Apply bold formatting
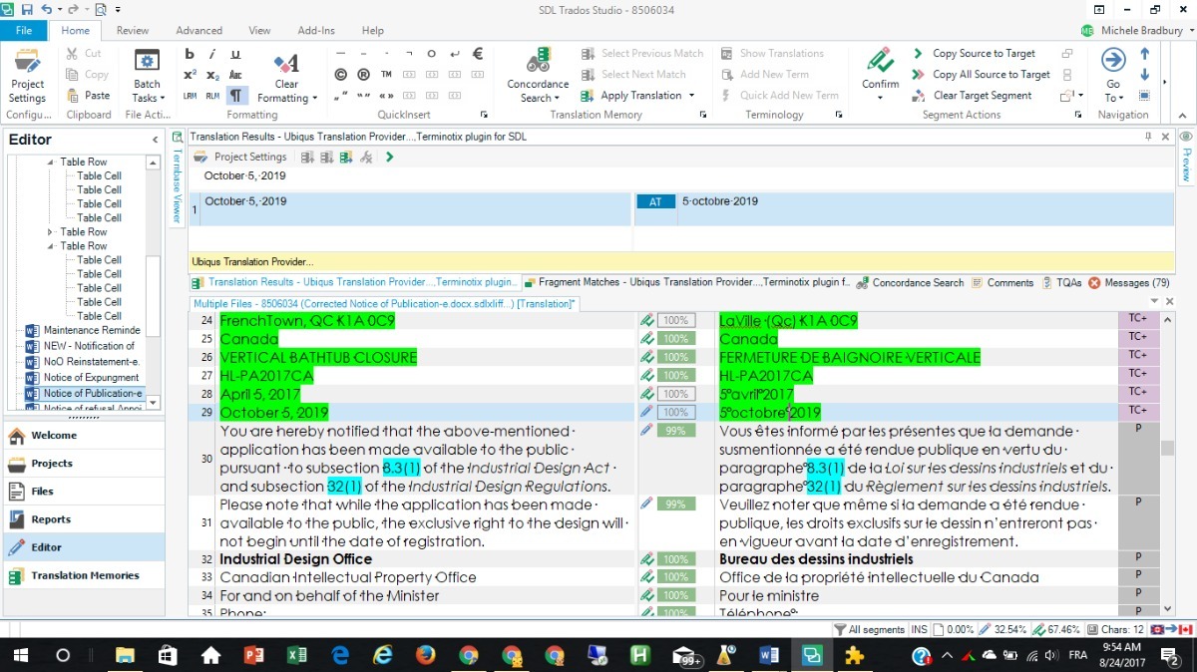Screen dimensions: 1197x672 point(190,54)
